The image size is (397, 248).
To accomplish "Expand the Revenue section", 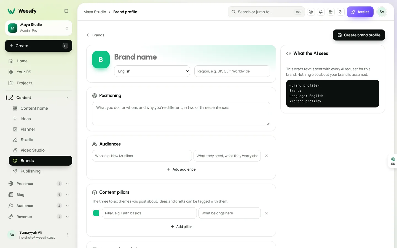I will [x=39, y=217].
